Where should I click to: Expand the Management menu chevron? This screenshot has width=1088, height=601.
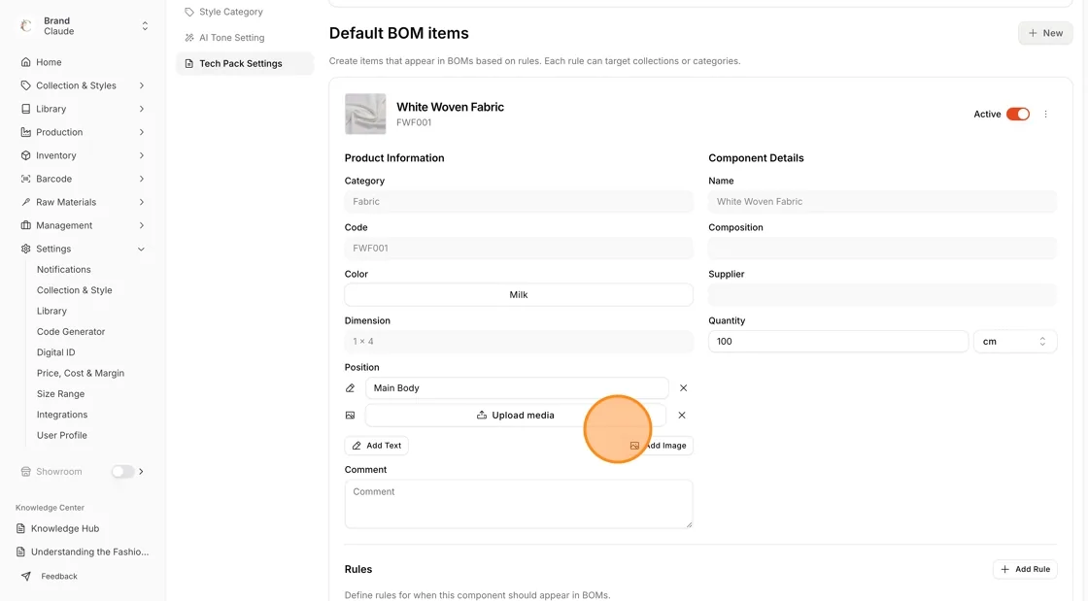(142, 225)
